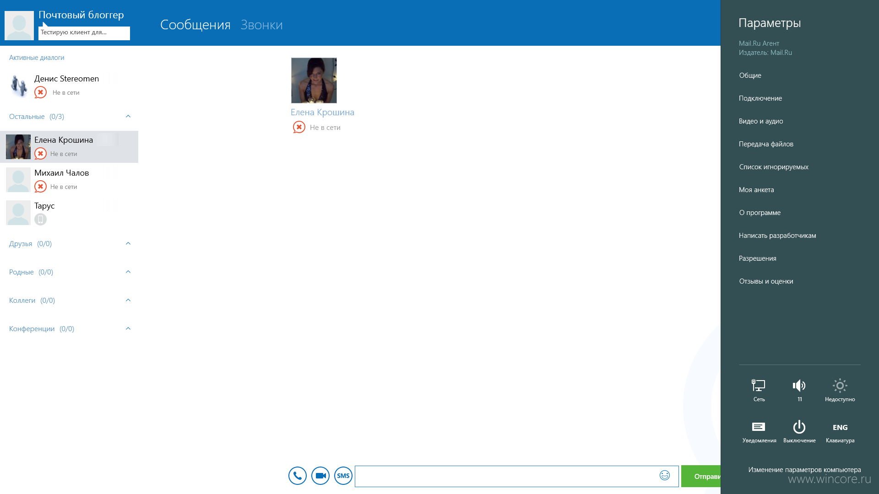879x494 pixels.
Task: Expand the Коллеги (0/0) group chevron
Action: (x=128, y=300)
